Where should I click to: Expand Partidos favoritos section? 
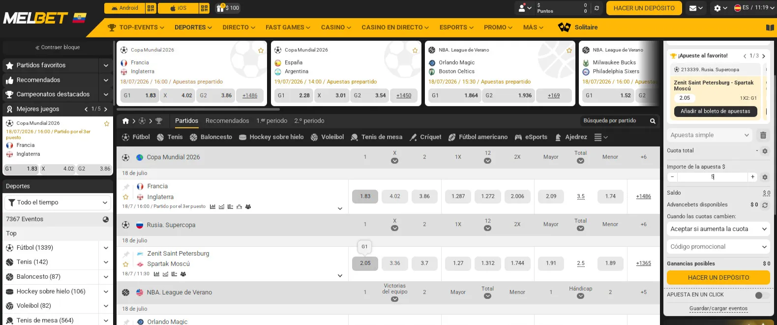coord(106,65)
